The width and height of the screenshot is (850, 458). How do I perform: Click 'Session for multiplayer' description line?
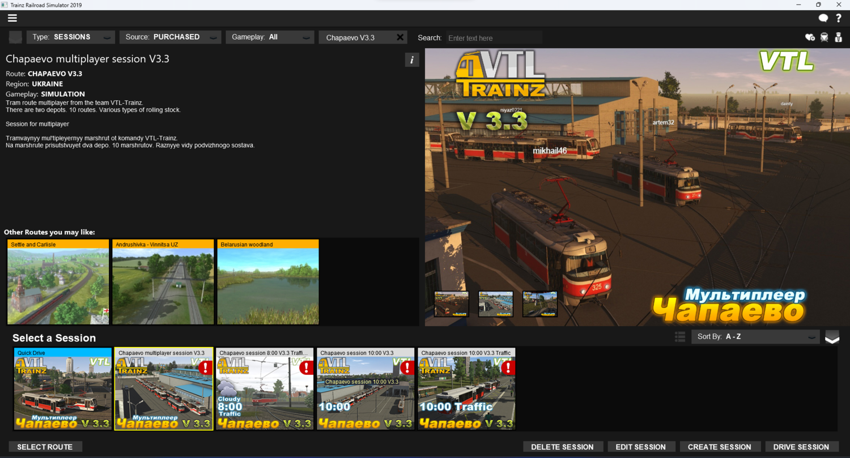37,124
